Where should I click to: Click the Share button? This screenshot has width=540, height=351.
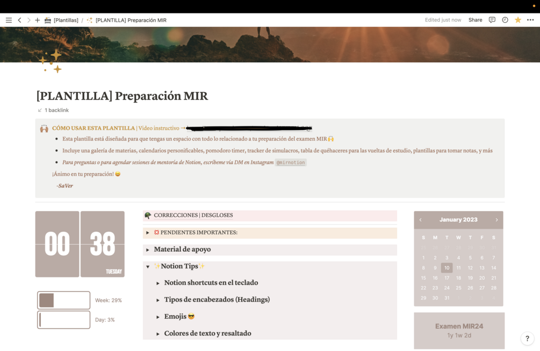tap(476, 20)
